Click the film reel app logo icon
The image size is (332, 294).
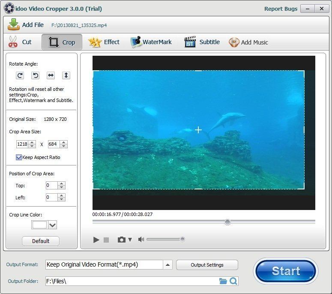(9, 8)
